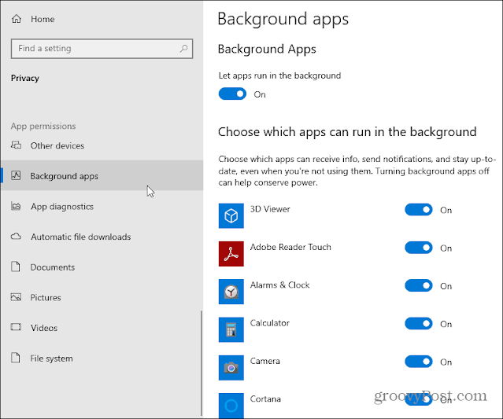Open Videos privacy settings
The width and height of the screenshot is (503, 419).
coord(102,327)
